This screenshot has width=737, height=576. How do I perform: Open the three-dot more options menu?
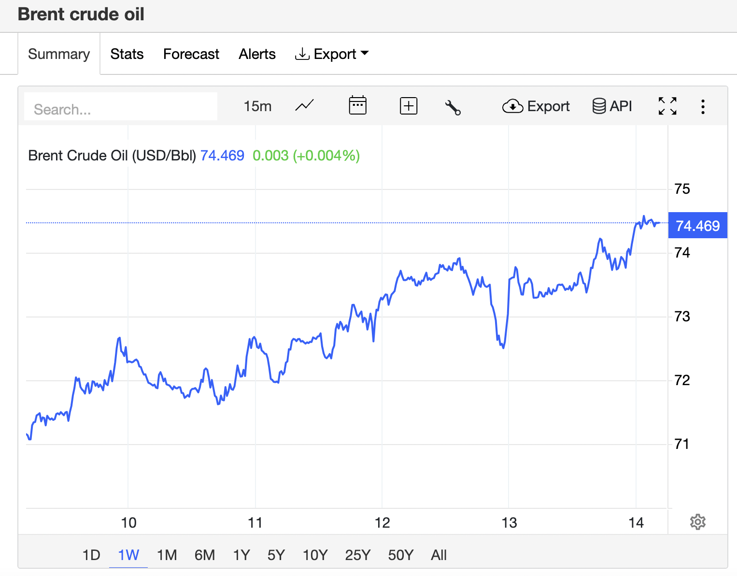[x=703, y=106]
